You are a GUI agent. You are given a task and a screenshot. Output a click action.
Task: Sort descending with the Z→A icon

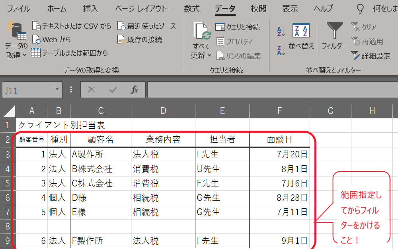(x=281, y=50)
